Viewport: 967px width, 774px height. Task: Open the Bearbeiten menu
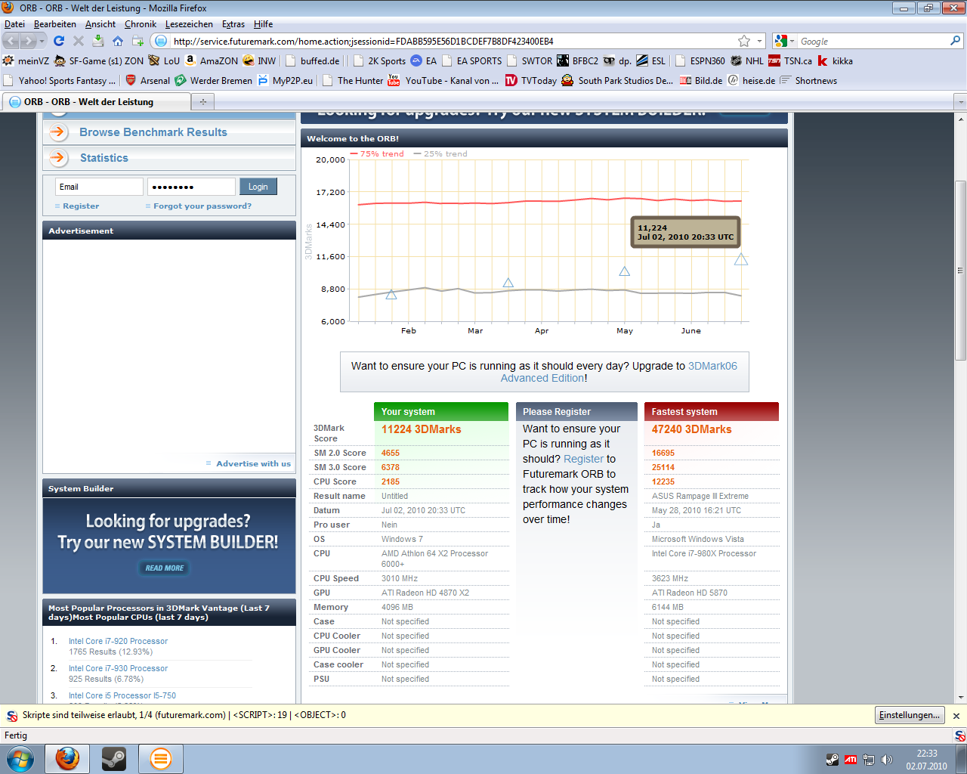point(55,24)
